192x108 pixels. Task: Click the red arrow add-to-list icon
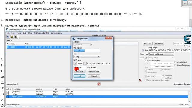(140, 80)
